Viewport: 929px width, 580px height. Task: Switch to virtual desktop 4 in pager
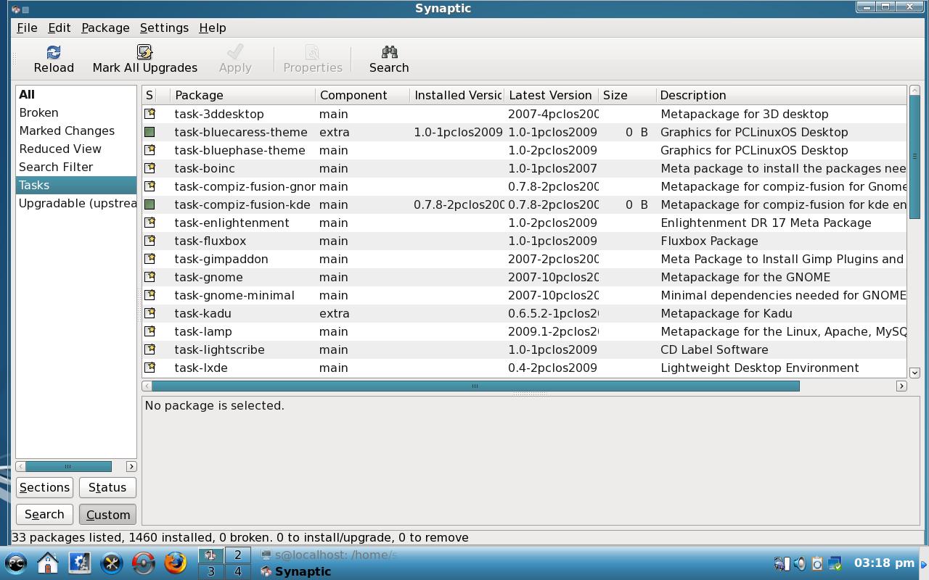point(237,571)
